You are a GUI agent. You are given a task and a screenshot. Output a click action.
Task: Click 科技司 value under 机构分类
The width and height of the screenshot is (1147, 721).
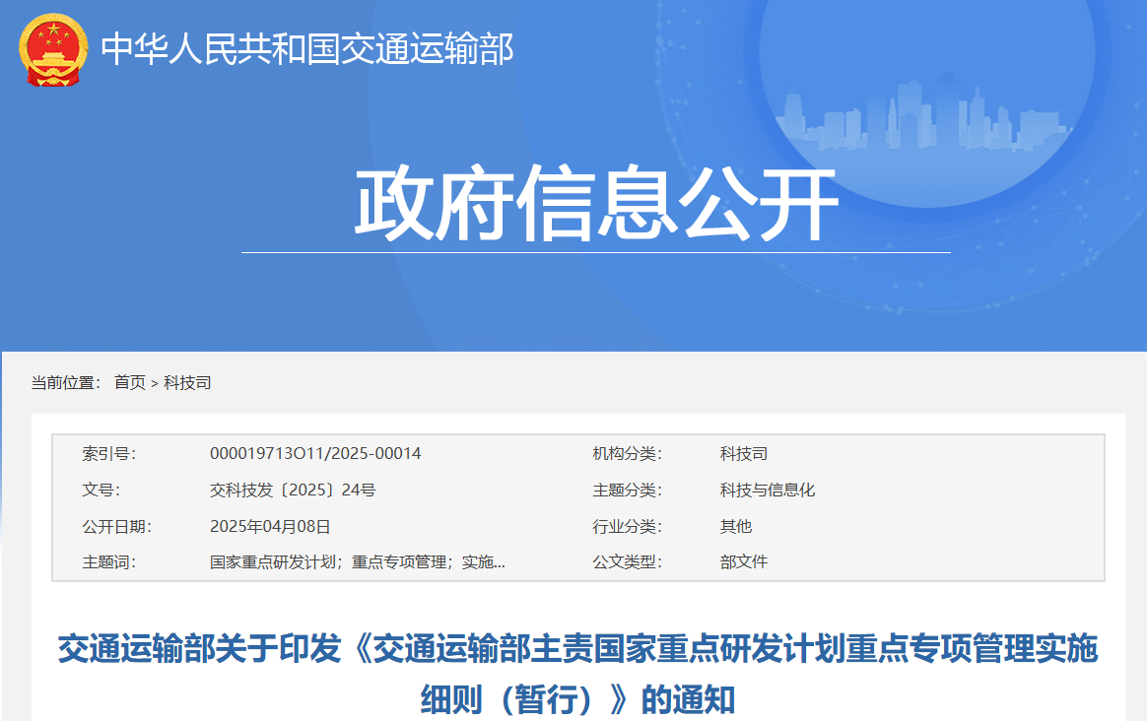point(744,454)
